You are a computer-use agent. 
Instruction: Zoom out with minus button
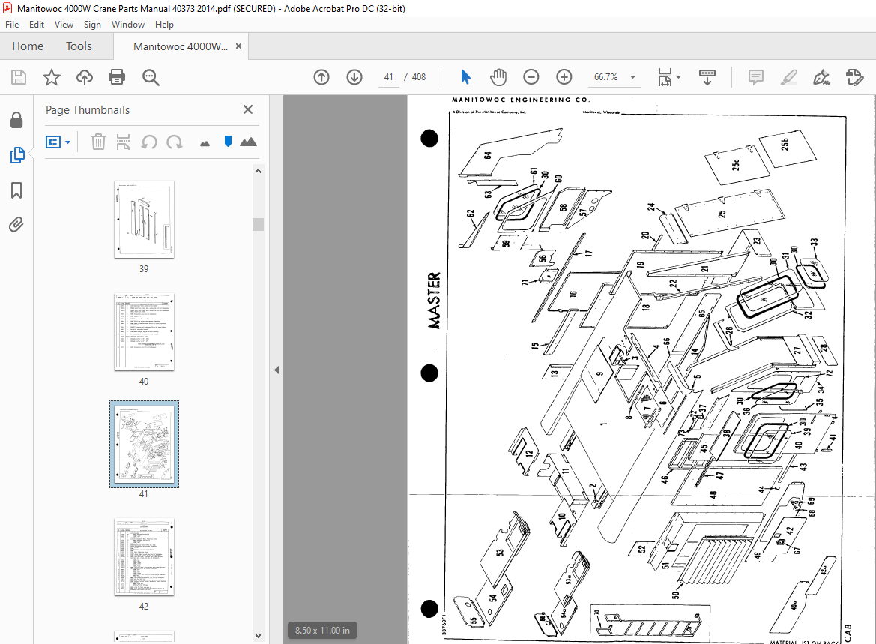(x=531, y=77)
